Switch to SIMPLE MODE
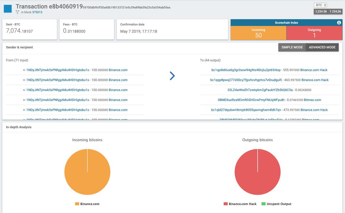 (292, 47)
